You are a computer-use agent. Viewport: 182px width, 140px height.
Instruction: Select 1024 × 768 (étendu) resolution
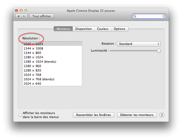(x=52, y=79)
